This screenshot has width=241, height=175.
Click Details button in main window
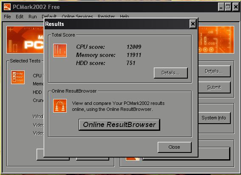click(214, 71)
